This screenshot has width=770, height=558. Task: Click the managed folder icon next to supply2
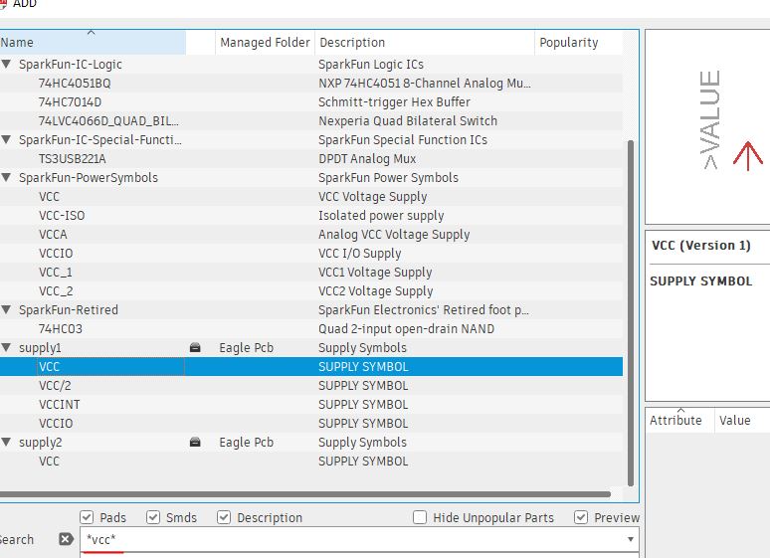click(195, 442)
